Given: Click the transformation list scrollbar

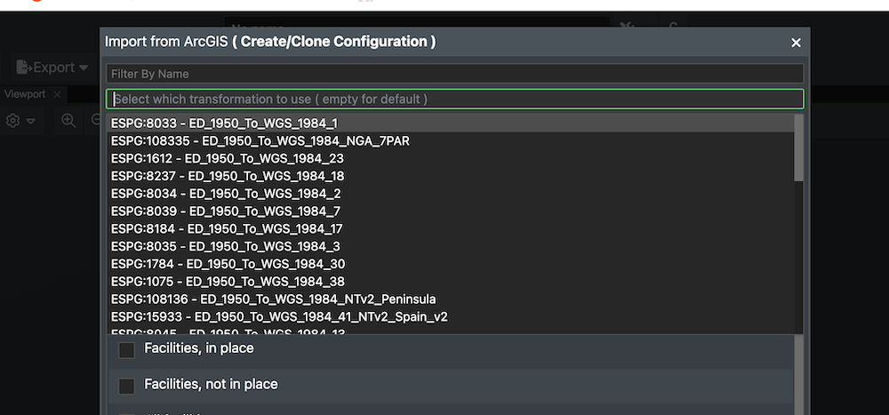Looking at the screenshot, I should (x=799, y=148).
